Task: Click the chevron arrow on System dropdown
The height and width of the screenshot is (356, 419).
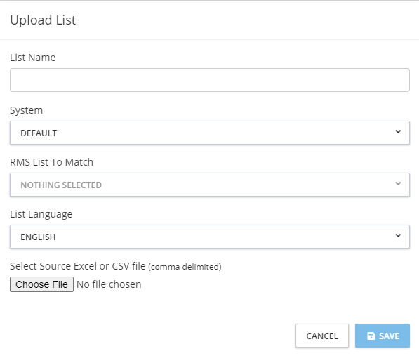Action: (x=398, y=132)
